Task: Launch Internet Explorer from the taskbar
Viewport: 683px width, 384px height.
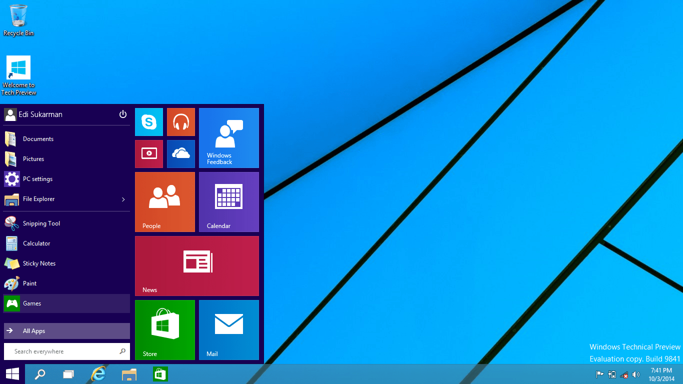Action: [99, 374]
